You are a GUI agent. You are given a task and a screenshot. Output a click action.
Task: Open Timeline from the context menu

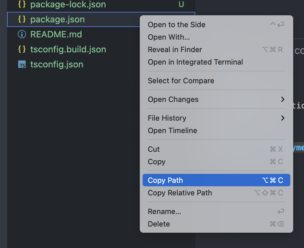(x=172, y=131)
